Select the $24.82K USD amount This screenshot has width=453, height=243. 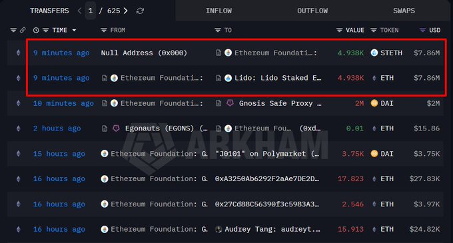click(425, 230)
